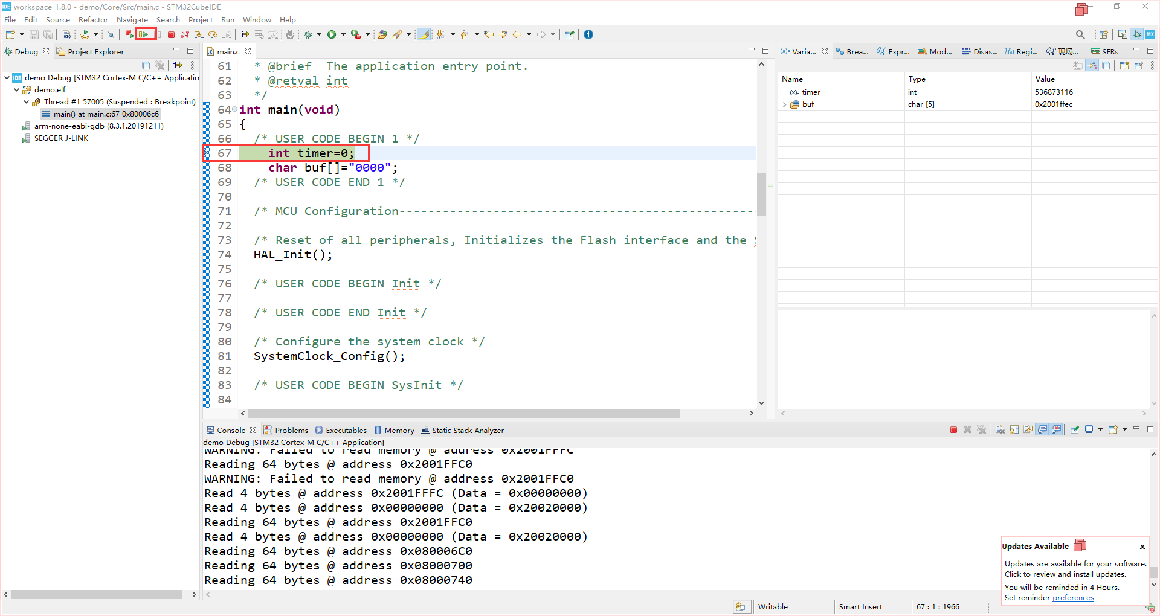Screen dimensions: 1160x616
Task: Click the Resume debug button
Action: click(x=144, y=34)
